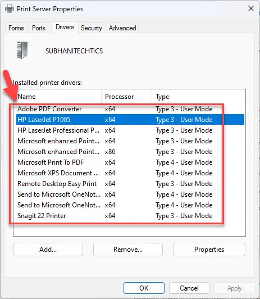Viewport: 260px width, 299px height.
Task: Click the Add... button
Action: coord(48,250)
